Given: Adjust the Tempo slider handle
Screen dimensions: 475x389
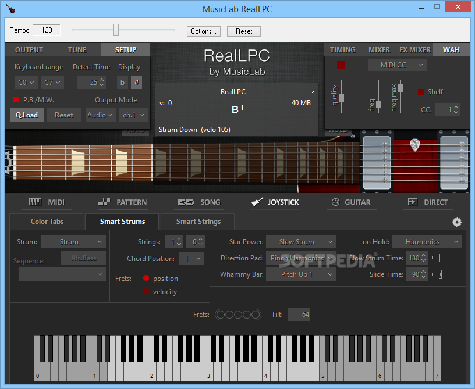Looking at the screenshot, I should point(115,30).
